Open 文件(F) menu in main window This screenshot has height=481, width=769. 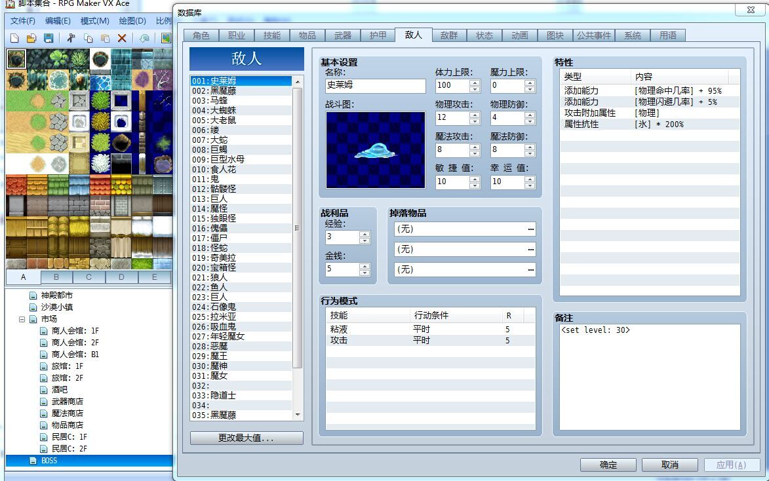click(x=22, y=21)
